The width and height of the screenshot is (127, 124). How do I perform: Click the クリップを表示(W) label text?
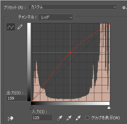[106, 118]
